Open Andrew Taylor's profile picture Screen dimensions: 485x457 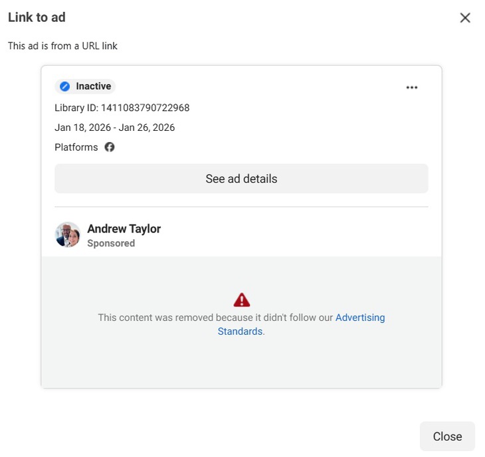coord(68,235)
